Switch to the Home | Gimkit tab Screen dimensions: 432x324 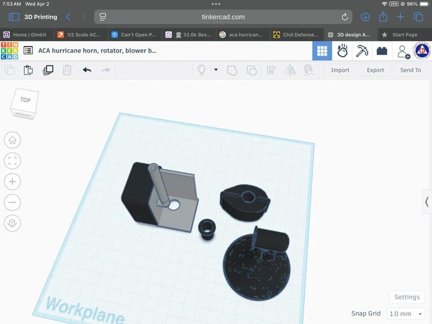[27, 35]
